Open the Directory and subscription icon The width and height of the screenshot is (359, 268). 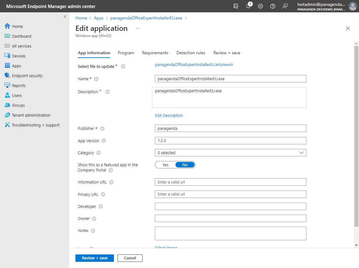point(236,6)
